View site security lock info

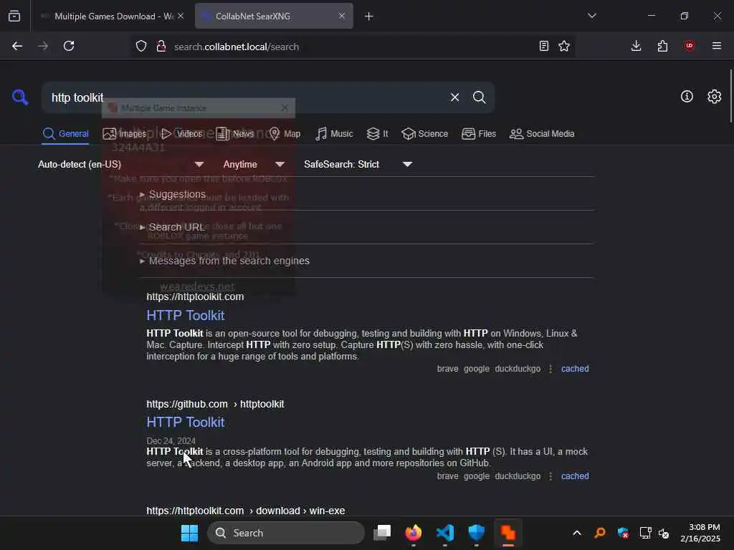coord(161,47)
